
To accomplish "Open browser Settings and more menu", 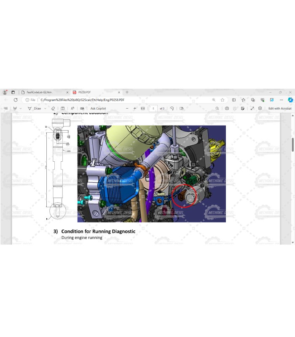I will 281,100.
